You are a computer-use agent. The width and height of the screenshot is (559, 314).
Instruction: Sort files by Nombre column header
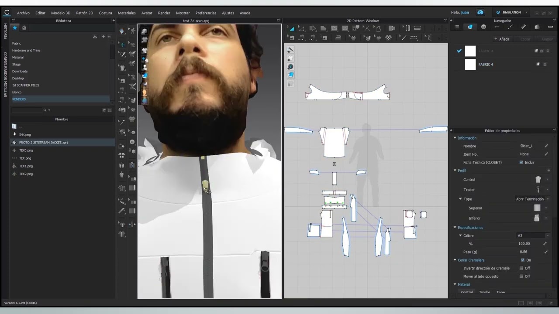click(x=62, y=119)
